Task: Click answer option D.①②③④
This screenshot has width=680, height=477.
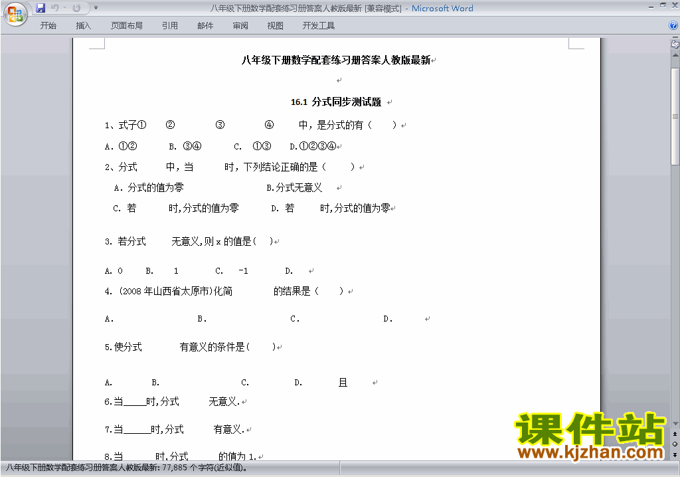Action: point(313,146)
